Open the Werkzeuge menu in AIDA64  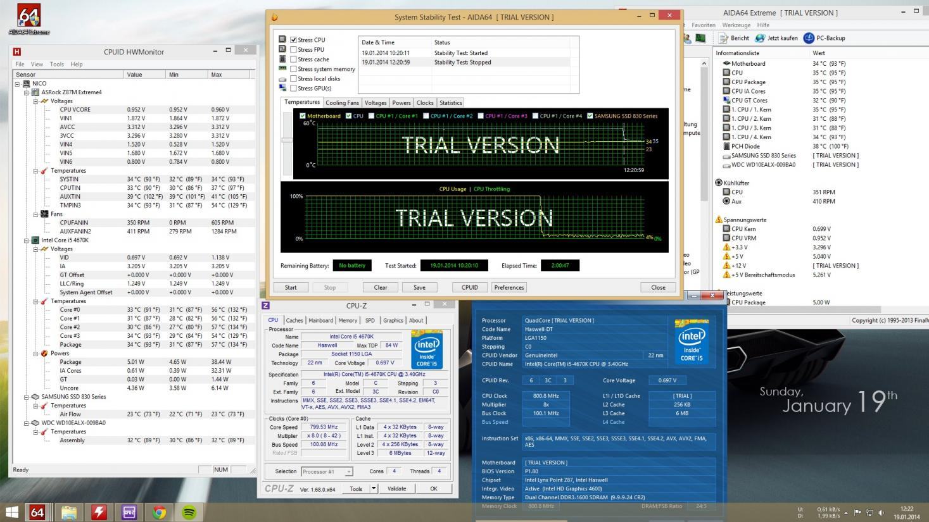pos(736,25)
